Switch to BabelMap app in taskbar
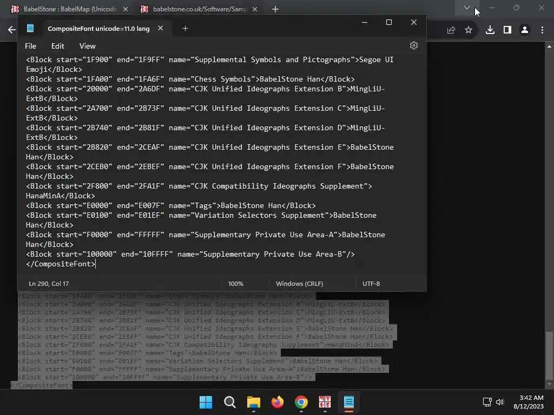 pos(325,402)
